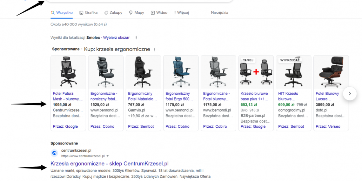Click Przez: Verseo link on Lucera card
The width and height of the screenshot is (362, 181).
point(328,126)
